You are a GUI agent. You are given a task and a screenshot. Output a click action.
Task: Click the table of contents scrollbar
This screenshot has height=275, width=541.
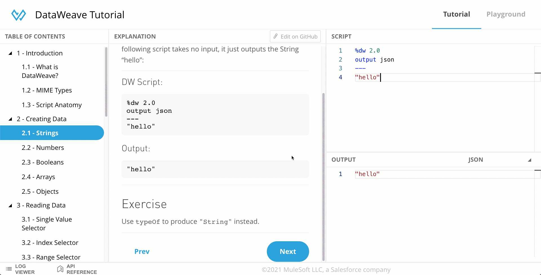(x=106, y=82)
